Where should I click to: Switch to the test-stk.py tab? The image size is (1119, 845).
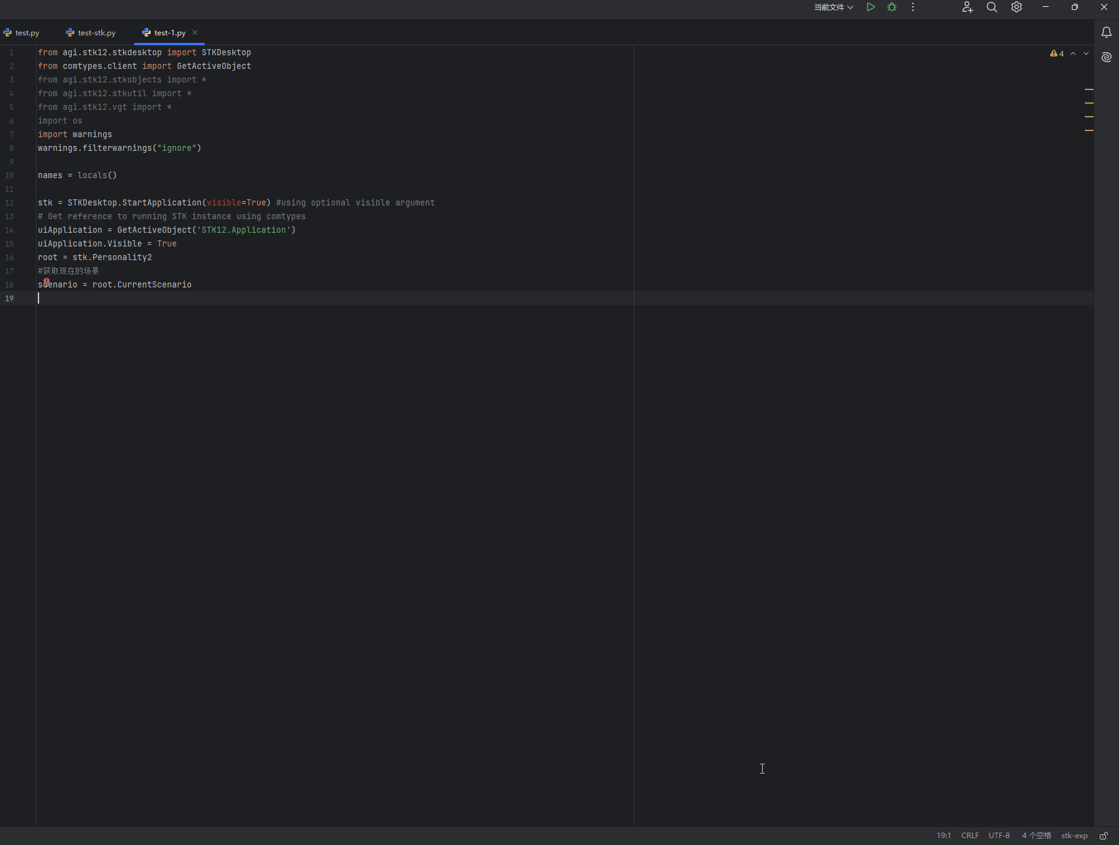pyautogui.click(x=96, y=33)
